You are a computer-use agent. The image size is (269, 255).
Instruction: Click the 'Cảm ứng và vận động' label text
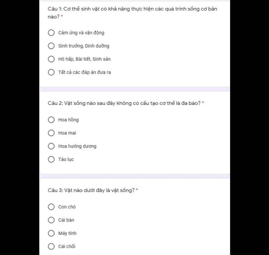[x=81, y=33]
